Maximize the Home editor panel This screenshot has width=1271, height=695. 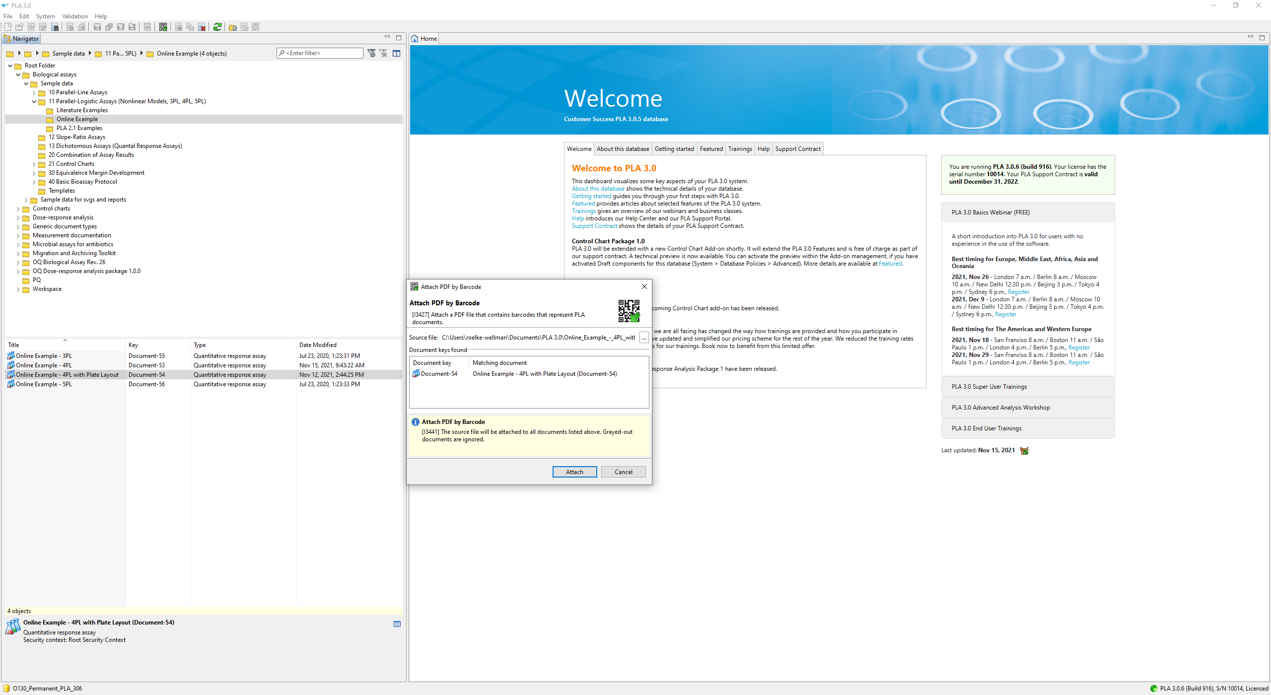(1262, 37)
